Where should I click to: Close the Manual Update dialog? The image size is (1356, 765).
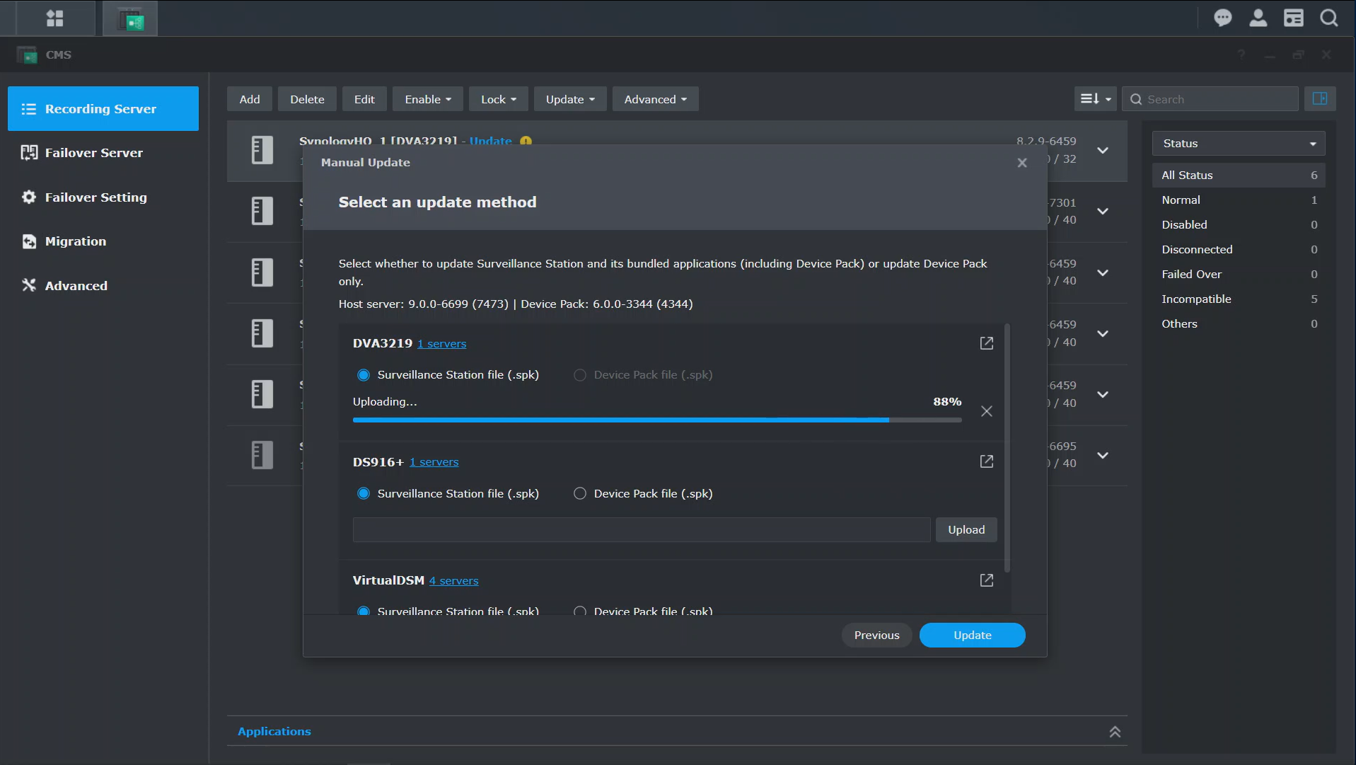point(1022,163)
